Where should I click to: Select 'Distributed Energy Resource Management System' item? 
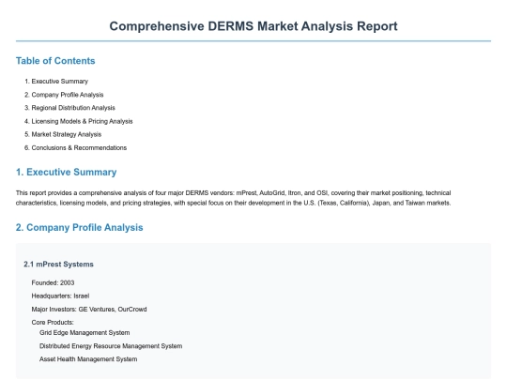coord(111,346)
